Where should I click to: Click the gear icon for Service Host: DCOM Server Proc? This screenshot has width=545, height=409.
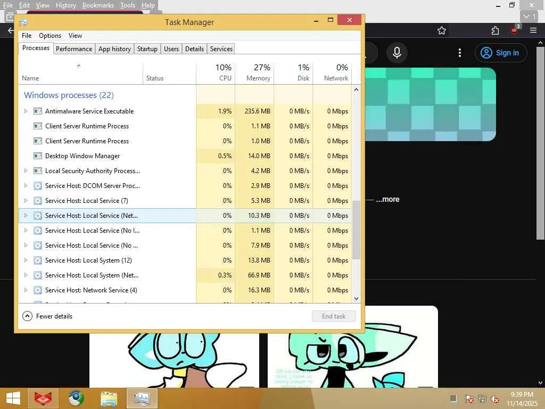[38, 186]
